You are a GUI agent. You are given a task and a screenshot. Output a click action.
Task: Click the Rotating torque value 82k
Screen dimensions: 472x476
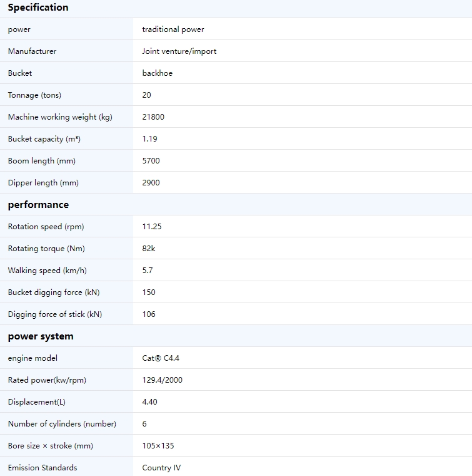[149, 248]
